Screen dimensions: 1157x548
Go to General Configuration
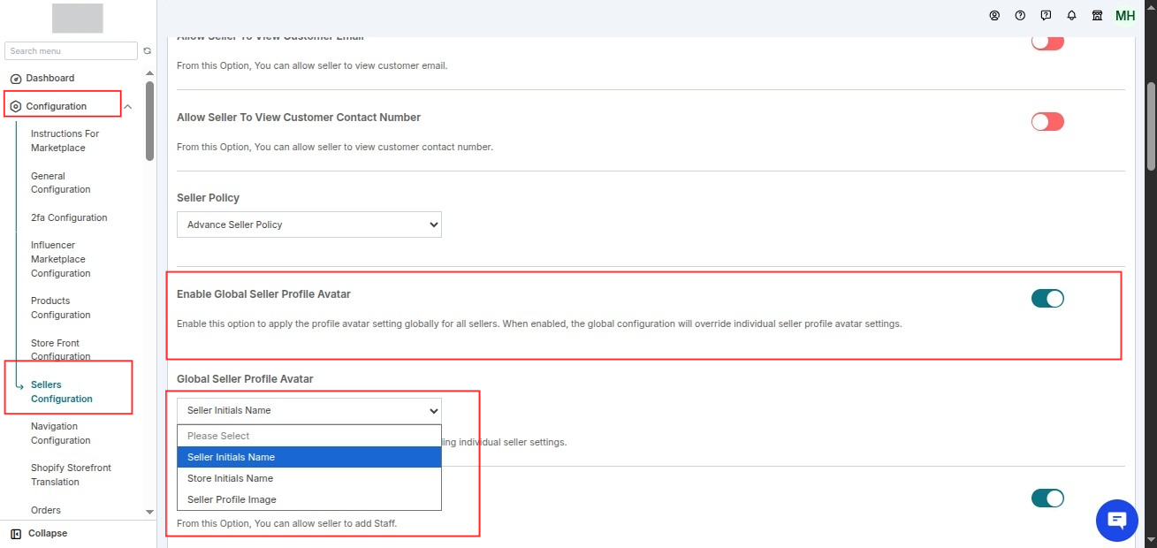click(61, 183)
